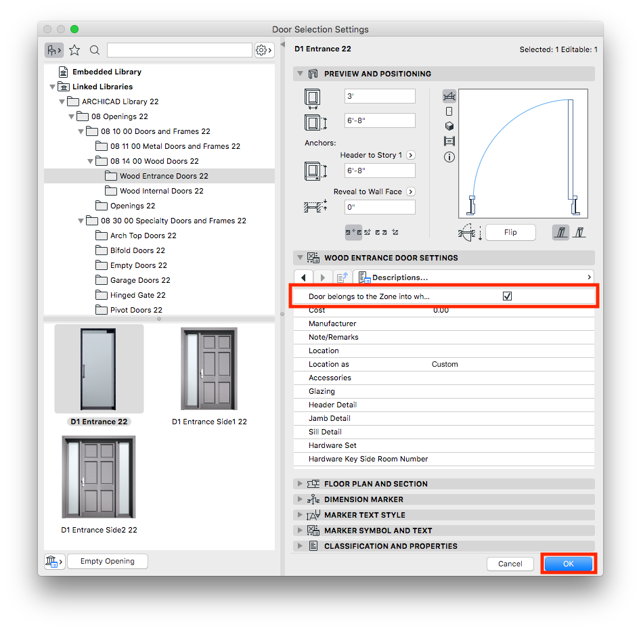
Task: Expand the Dimension Marker panel
Action: pyautogui.click(x=300, y=499)
